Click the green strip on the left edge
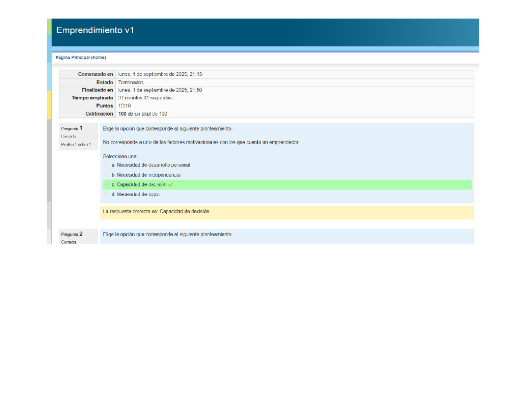 tap(49, 26)
